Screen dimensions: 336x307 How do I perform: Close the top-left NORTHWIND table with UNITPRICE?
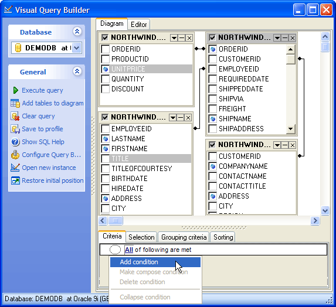click(189, 38)
